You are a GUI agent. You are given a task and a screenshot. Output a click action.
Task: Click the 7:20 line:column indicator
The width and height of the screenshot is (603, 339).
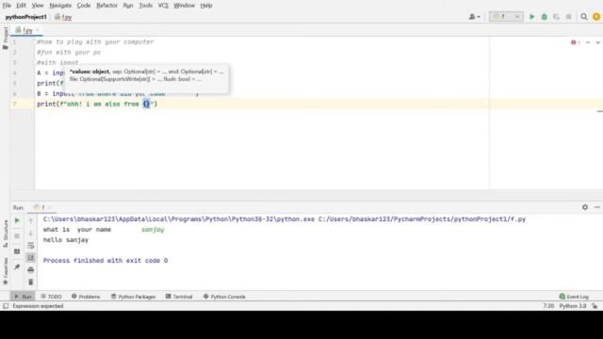point(548,306)
